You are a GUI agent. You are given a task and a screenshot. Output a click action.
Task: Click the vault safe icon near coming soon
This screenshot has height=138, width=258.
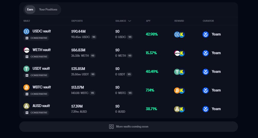pyautogui.click(x=111, y=126)
